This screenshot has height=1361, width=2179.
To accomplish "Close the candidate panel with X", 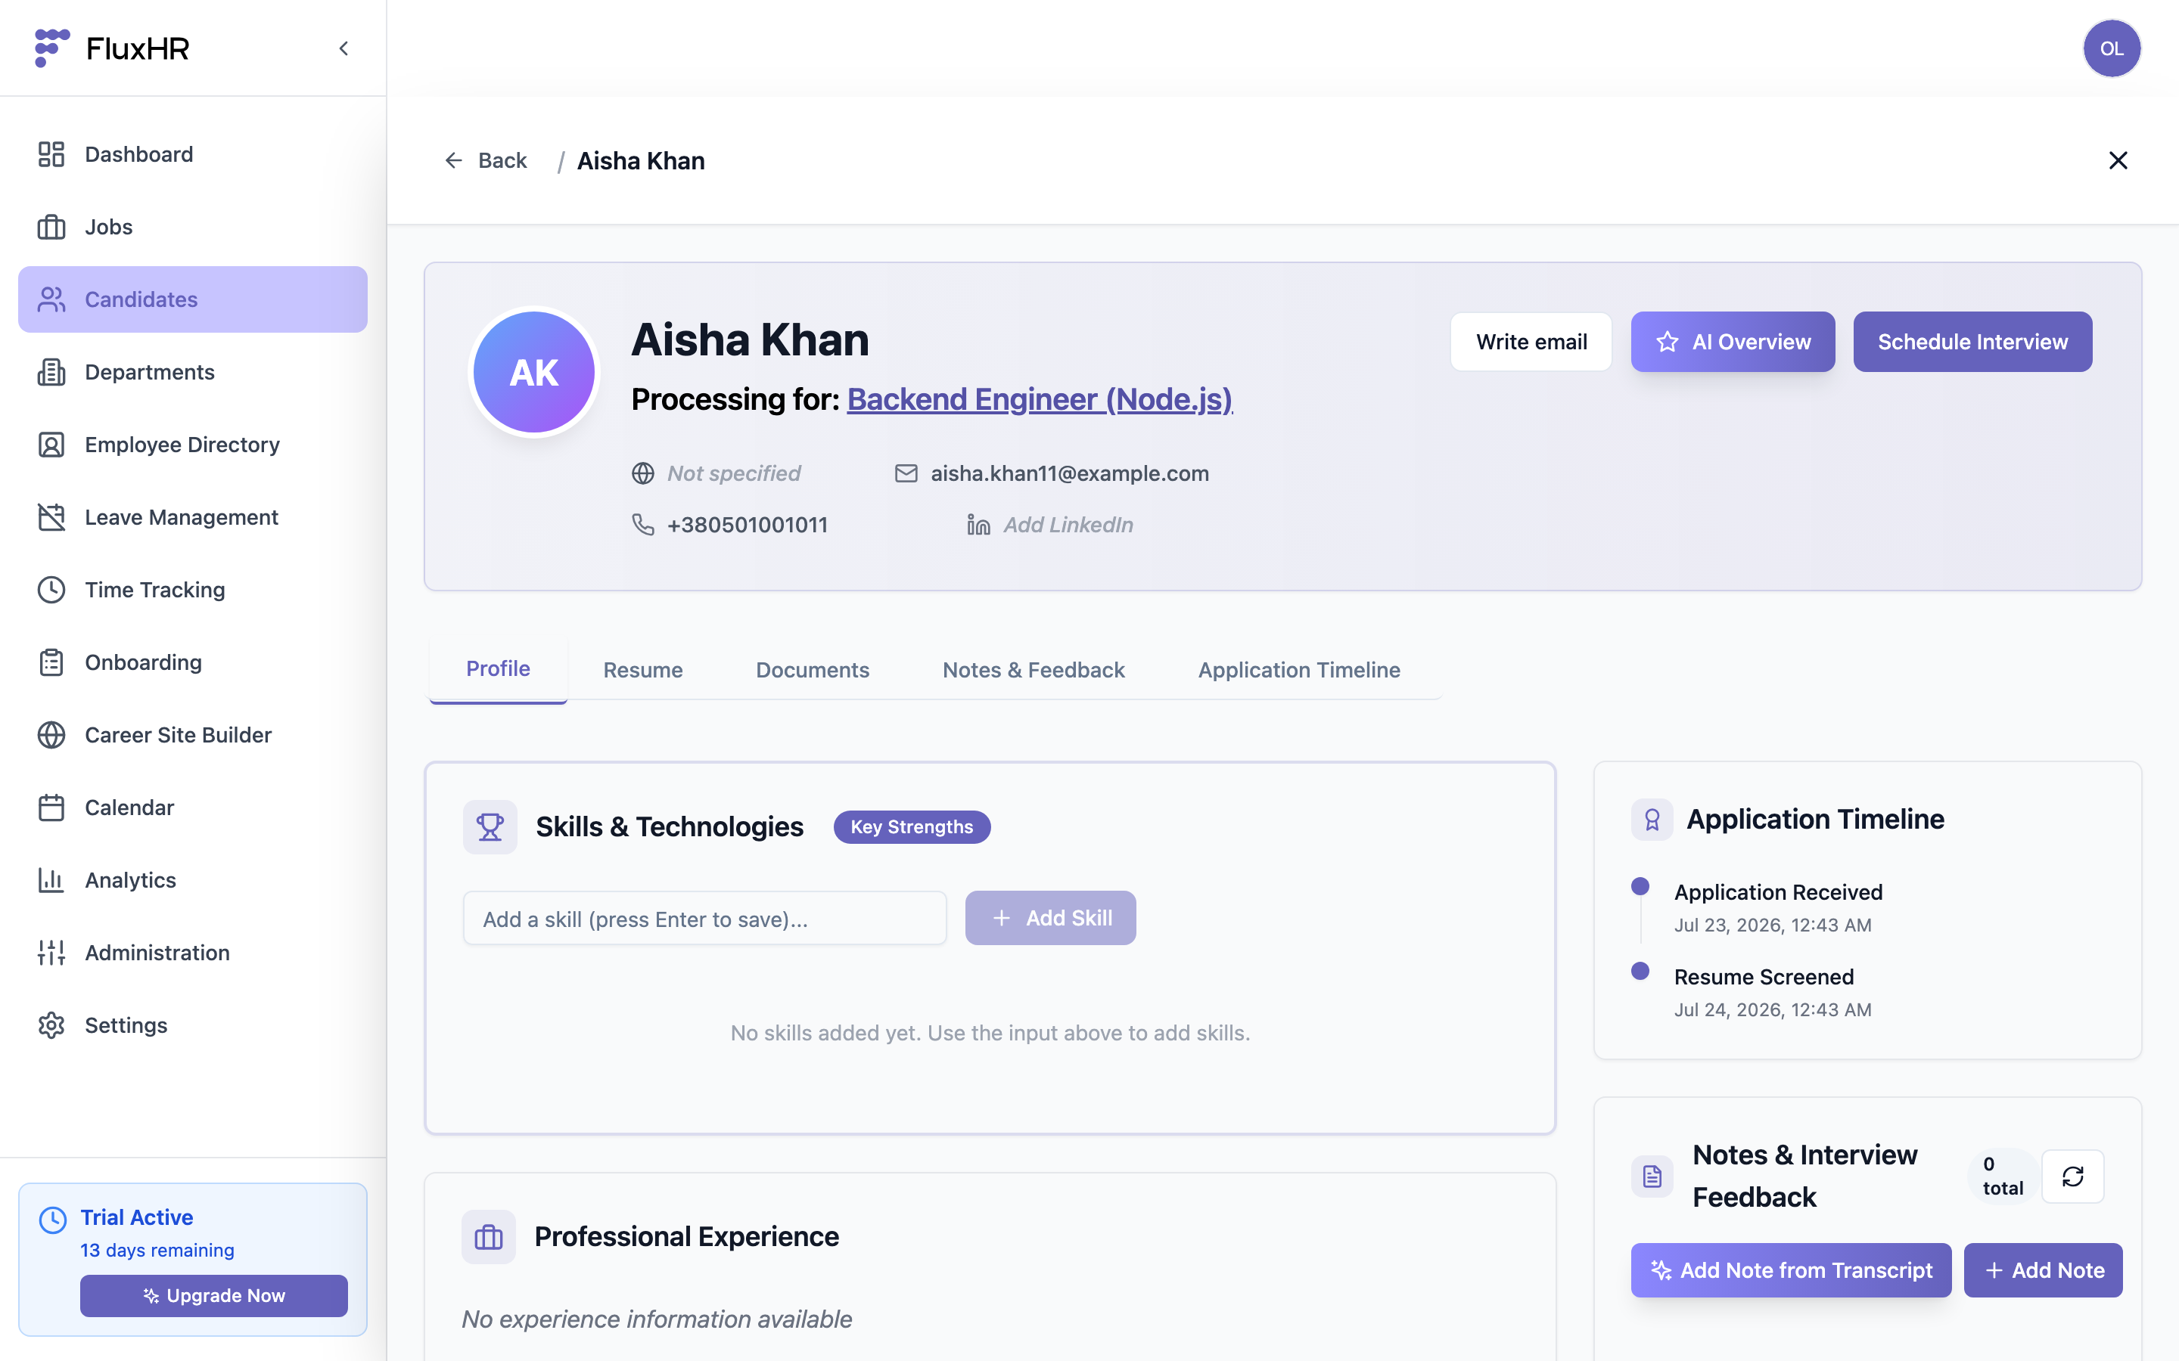I will click(x=2118, y=160).
